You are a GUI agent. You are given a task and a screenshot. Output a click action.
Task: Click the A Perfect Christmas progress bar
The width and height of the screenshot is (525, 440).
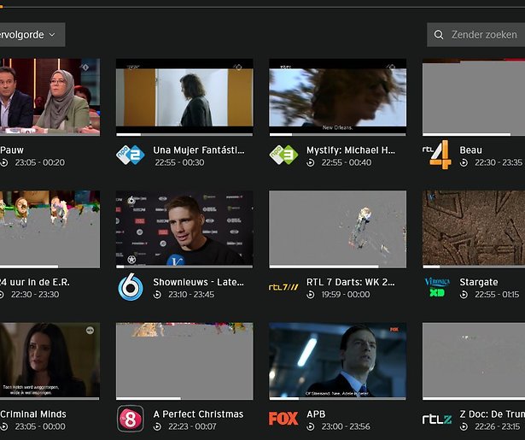(184, 399)
